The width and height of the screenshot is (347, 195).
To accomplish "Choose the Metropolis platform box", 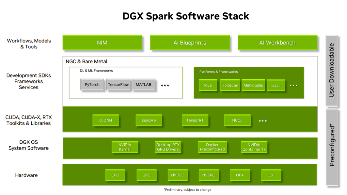I will [253, 85].
